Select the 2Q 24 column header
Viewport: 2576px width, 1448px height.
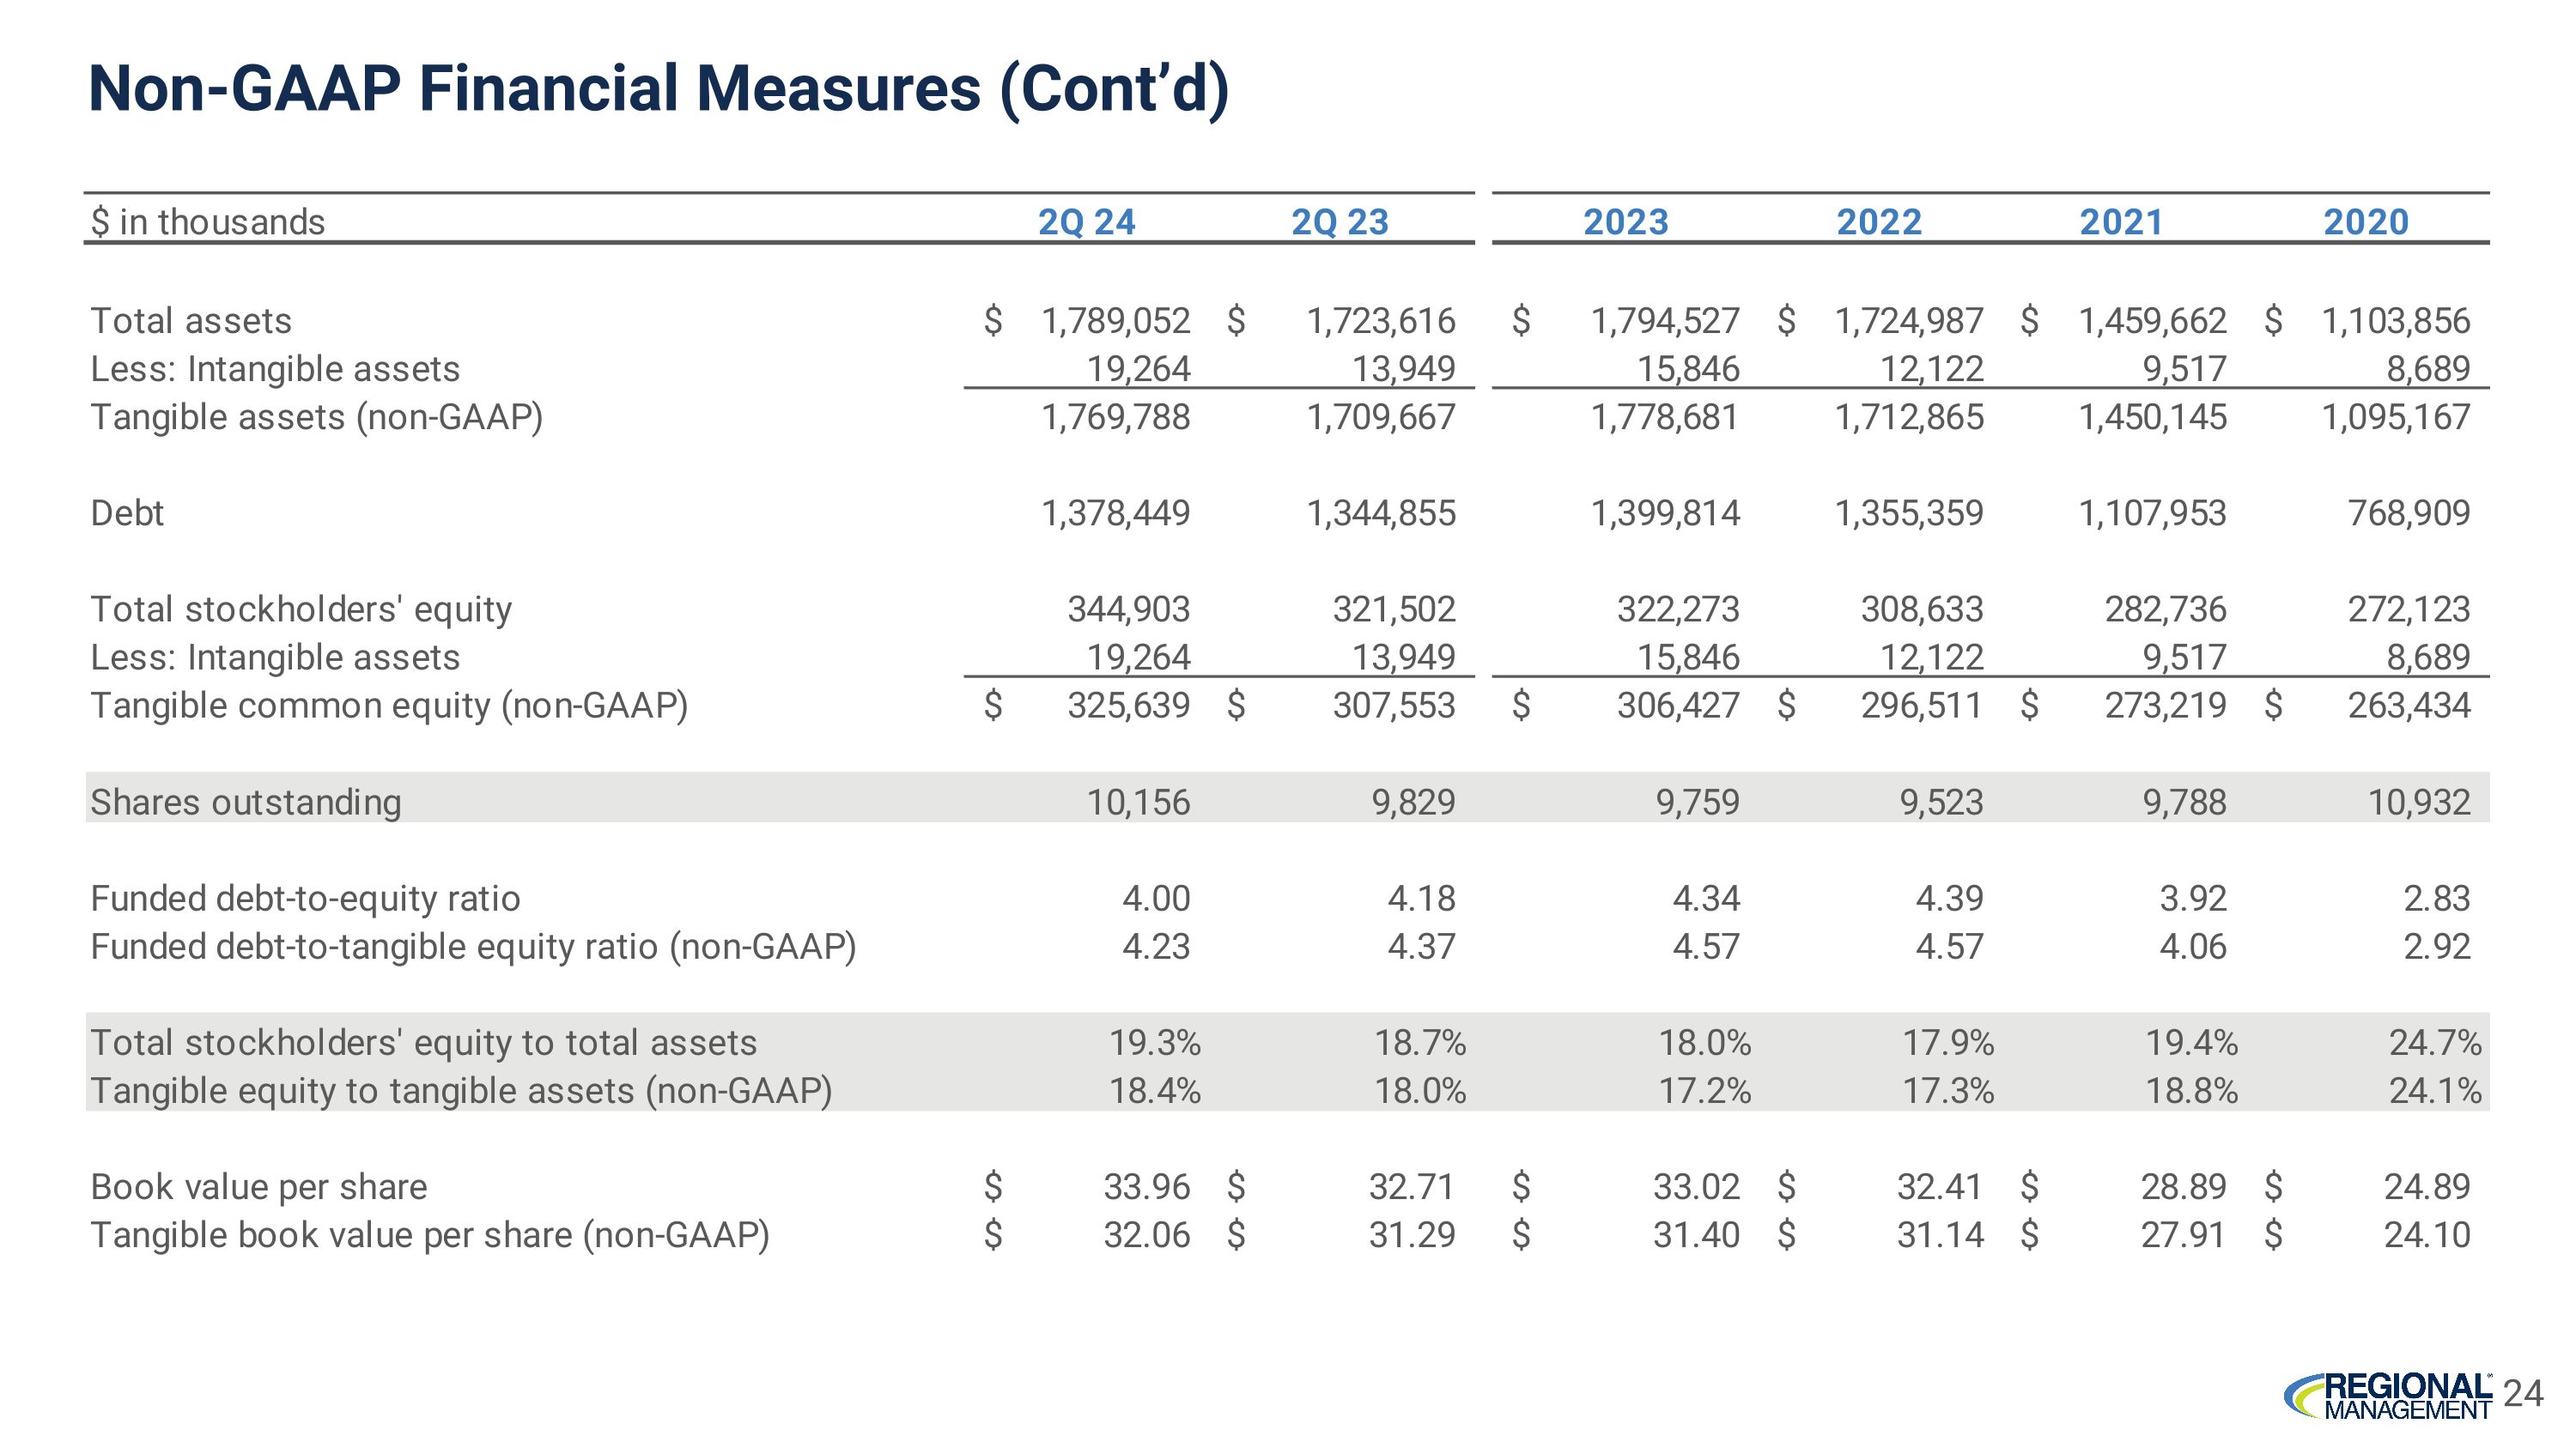[x=1086, y=221]
